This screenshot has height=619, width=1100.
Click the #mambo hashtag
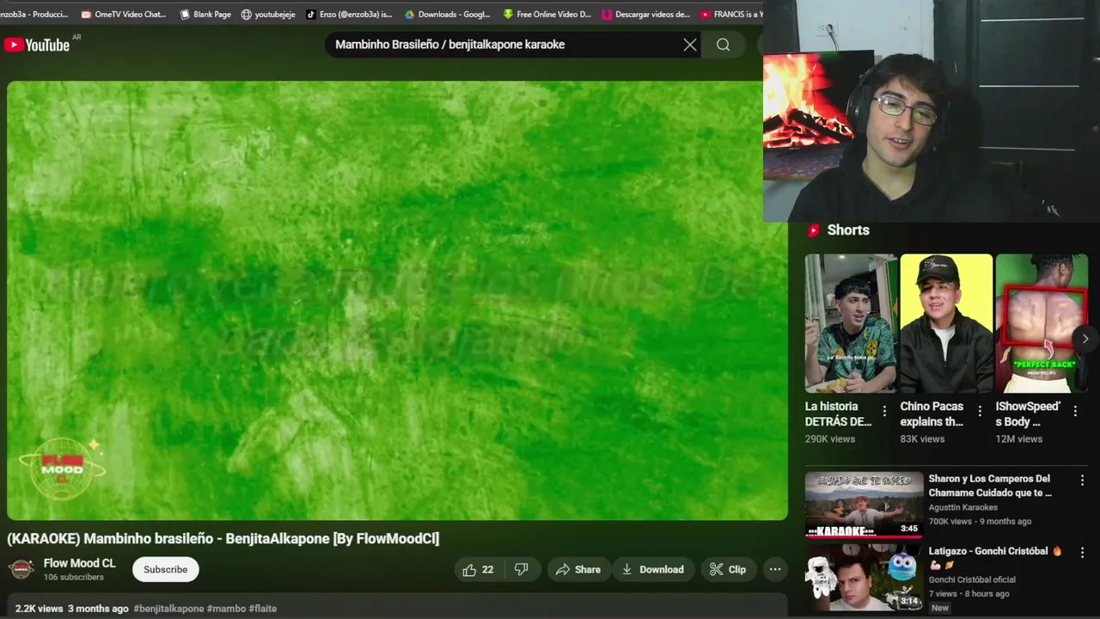point(226,608)
